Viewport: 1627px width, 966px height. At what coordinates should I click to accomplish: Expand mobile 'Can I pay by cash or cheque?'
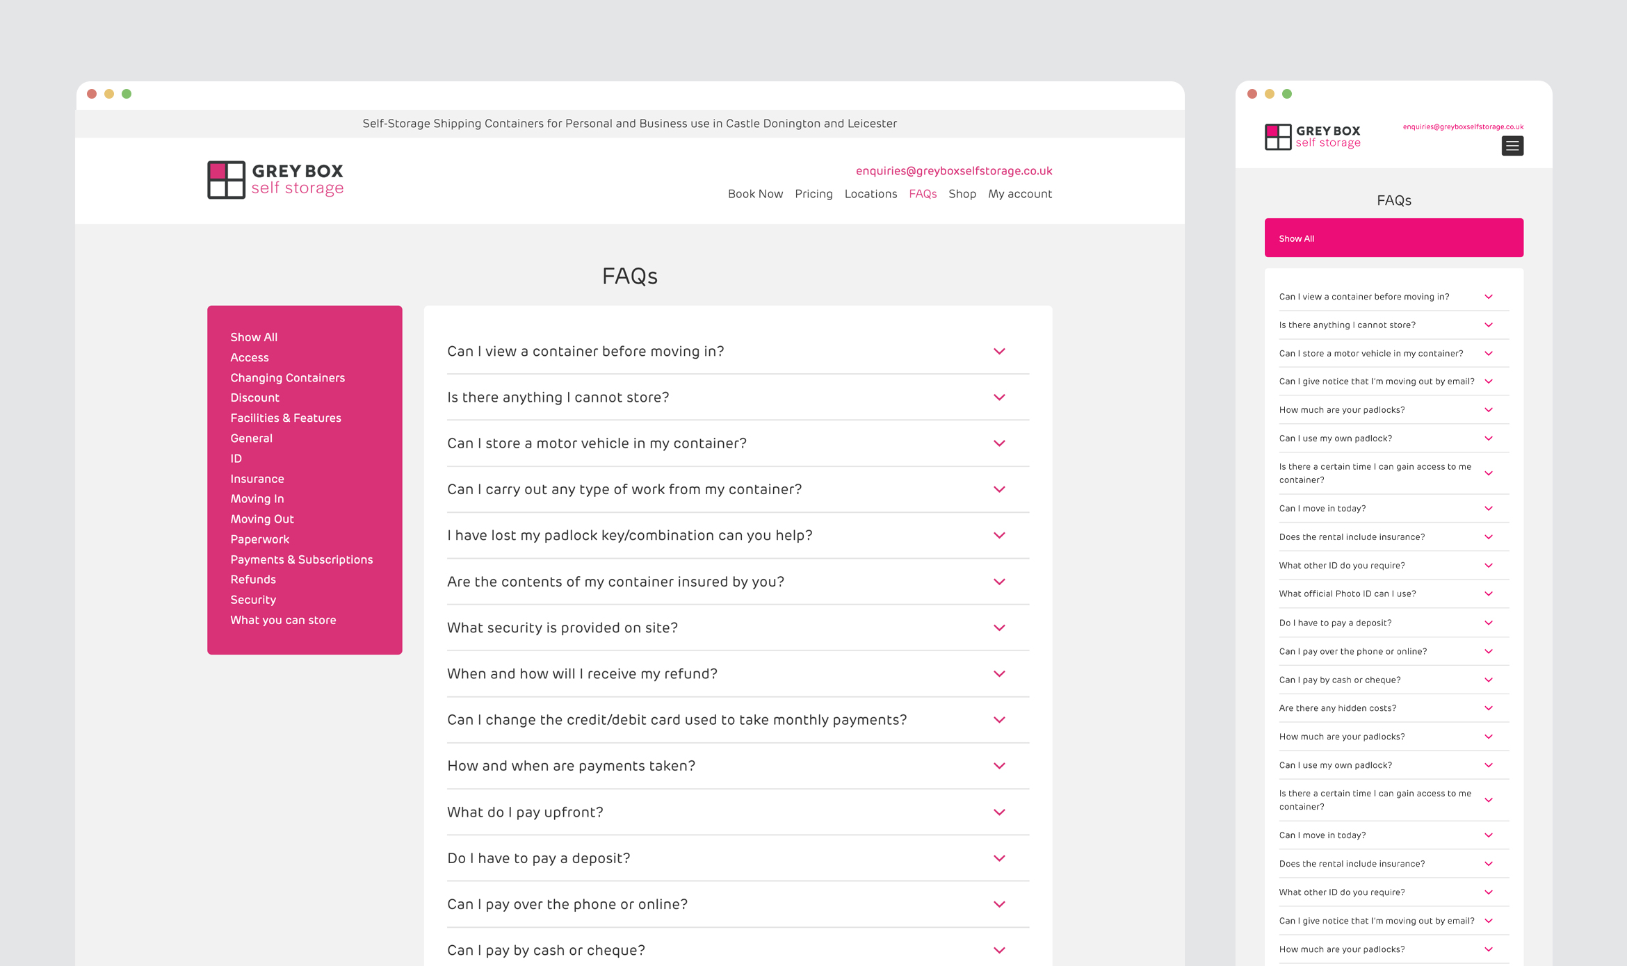(x=1393, y=680)
